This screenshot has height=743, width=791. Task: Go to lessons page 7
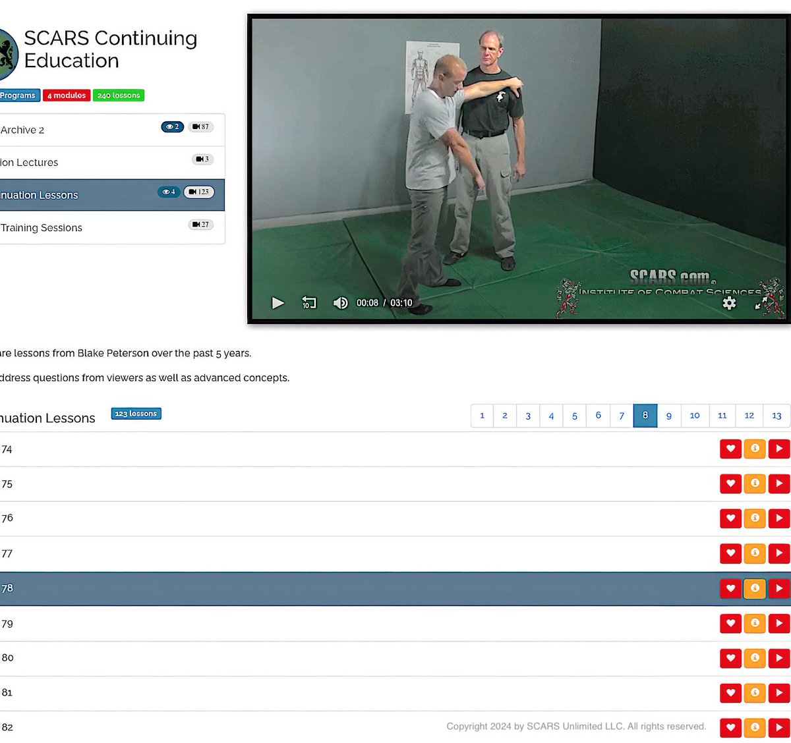(x=622, y=416)
